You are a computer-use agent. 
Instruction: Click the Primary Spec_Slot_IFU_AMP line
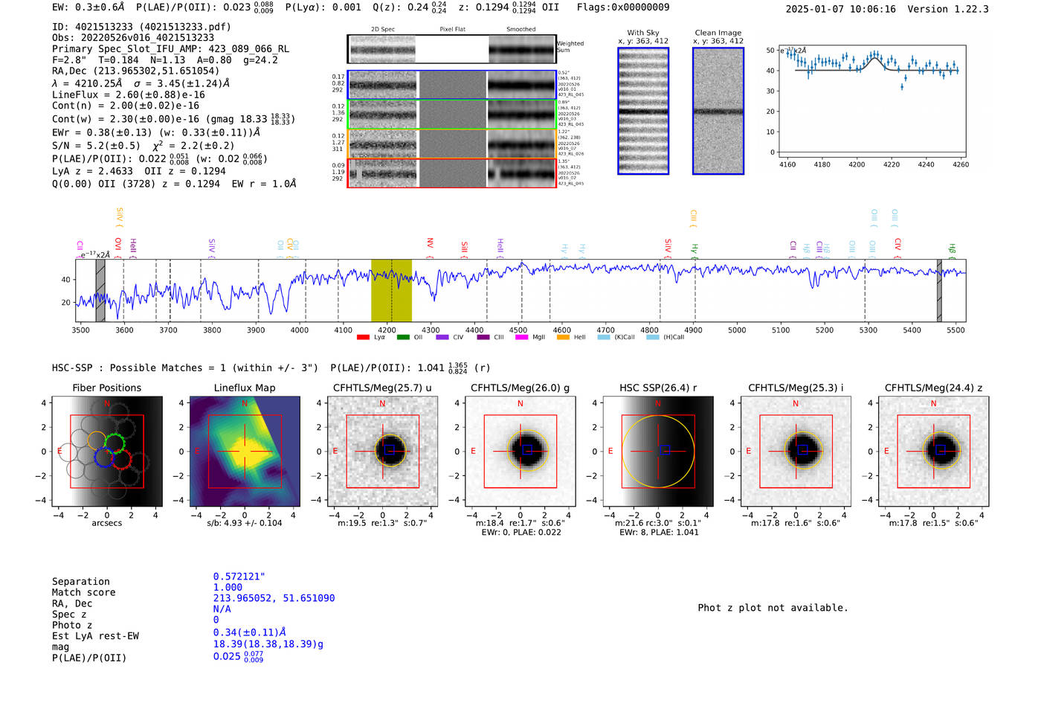pyautogui.click(x=170, y=49)
